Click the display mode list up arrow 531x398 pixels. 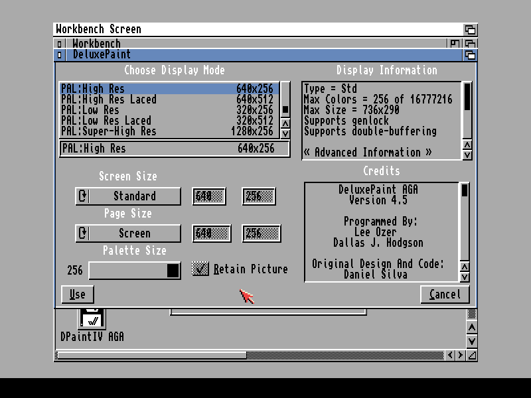point(285,123)
